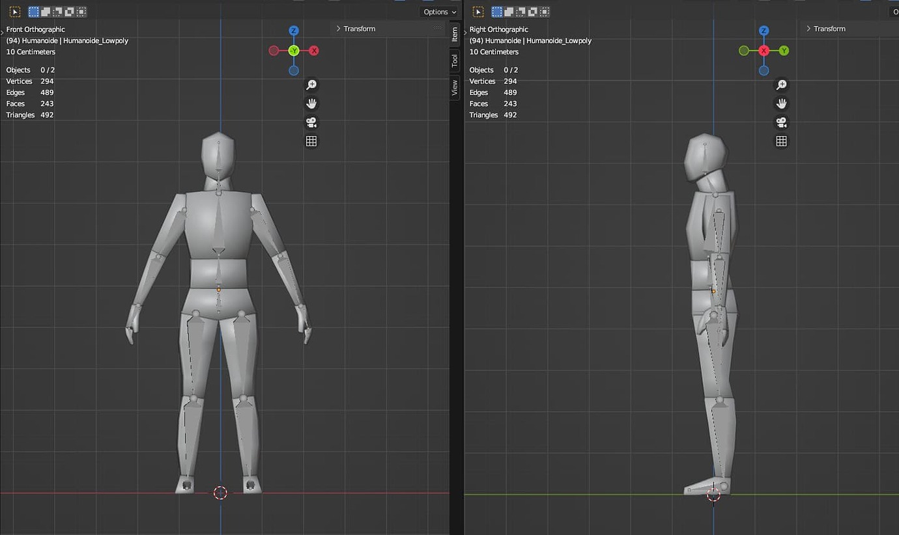Enable the Subtract selection mode
Screen dimensions: 899x535
(x=57, y=11)
